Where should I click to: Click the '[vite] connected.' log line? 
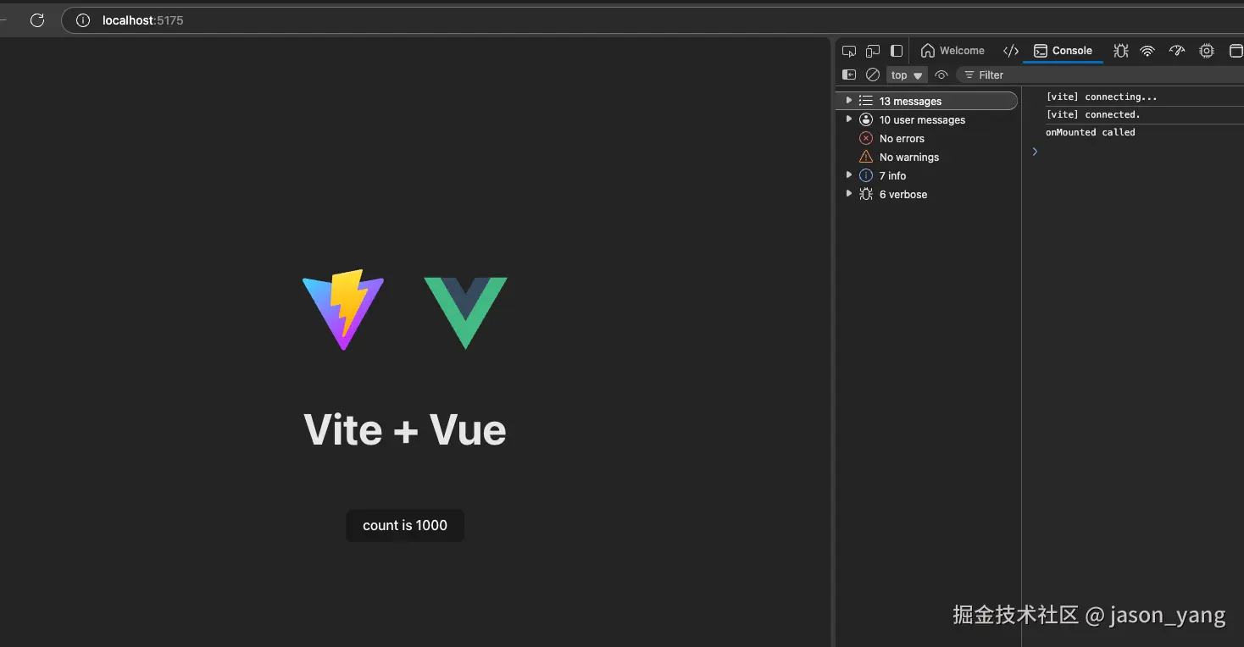(x=1093, y=114)
